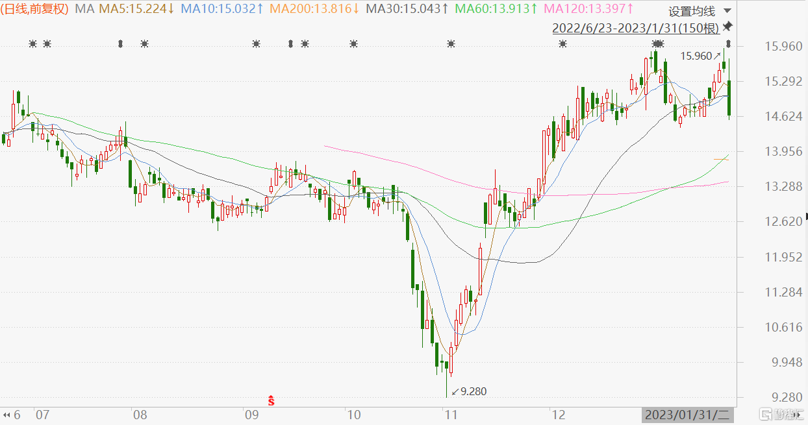The image size is (808, 425).
Task: Select the MA10:15.032 average label
Action: tap(222, 9)
